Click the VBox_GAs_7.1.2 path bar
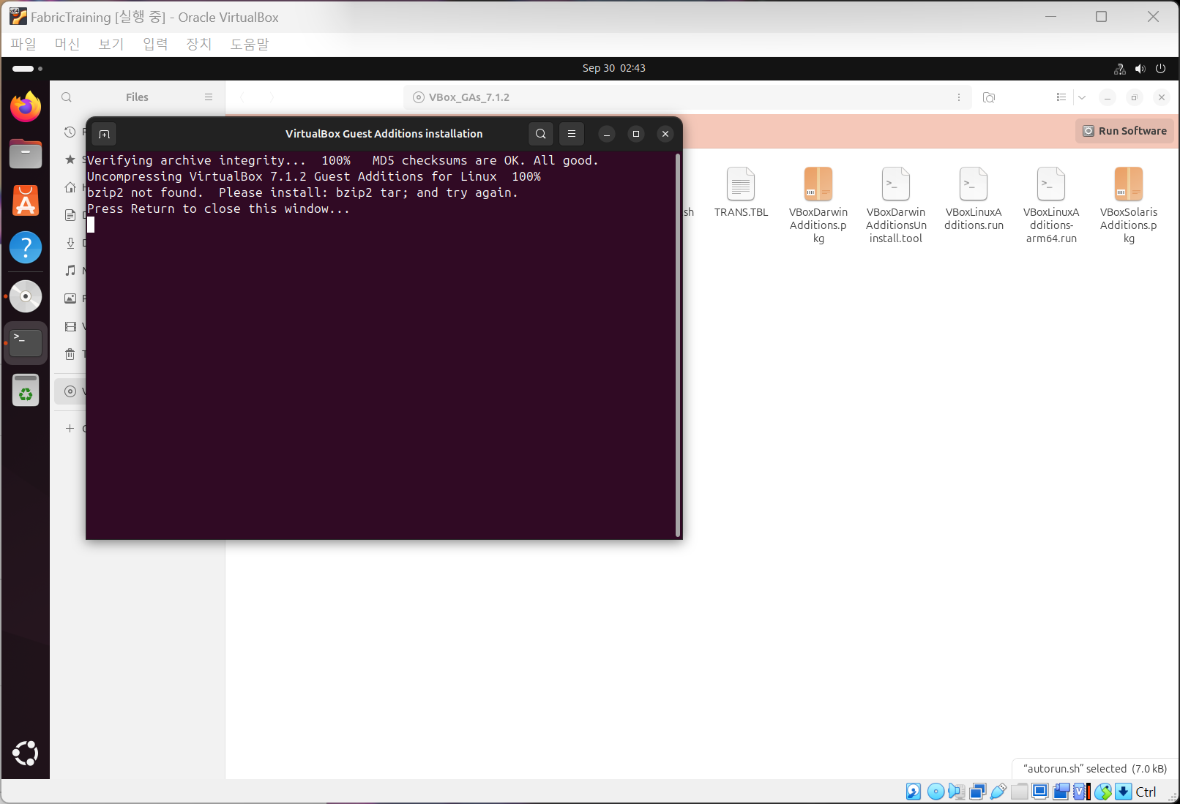 click(687, 97)
